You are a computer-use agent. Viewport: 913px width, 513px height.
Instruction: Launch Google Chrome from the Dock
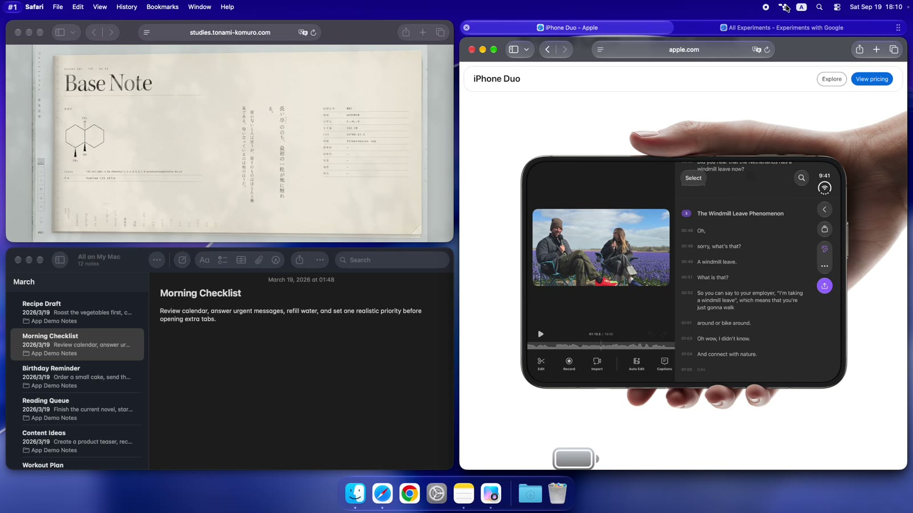click(x=410, y=493)
